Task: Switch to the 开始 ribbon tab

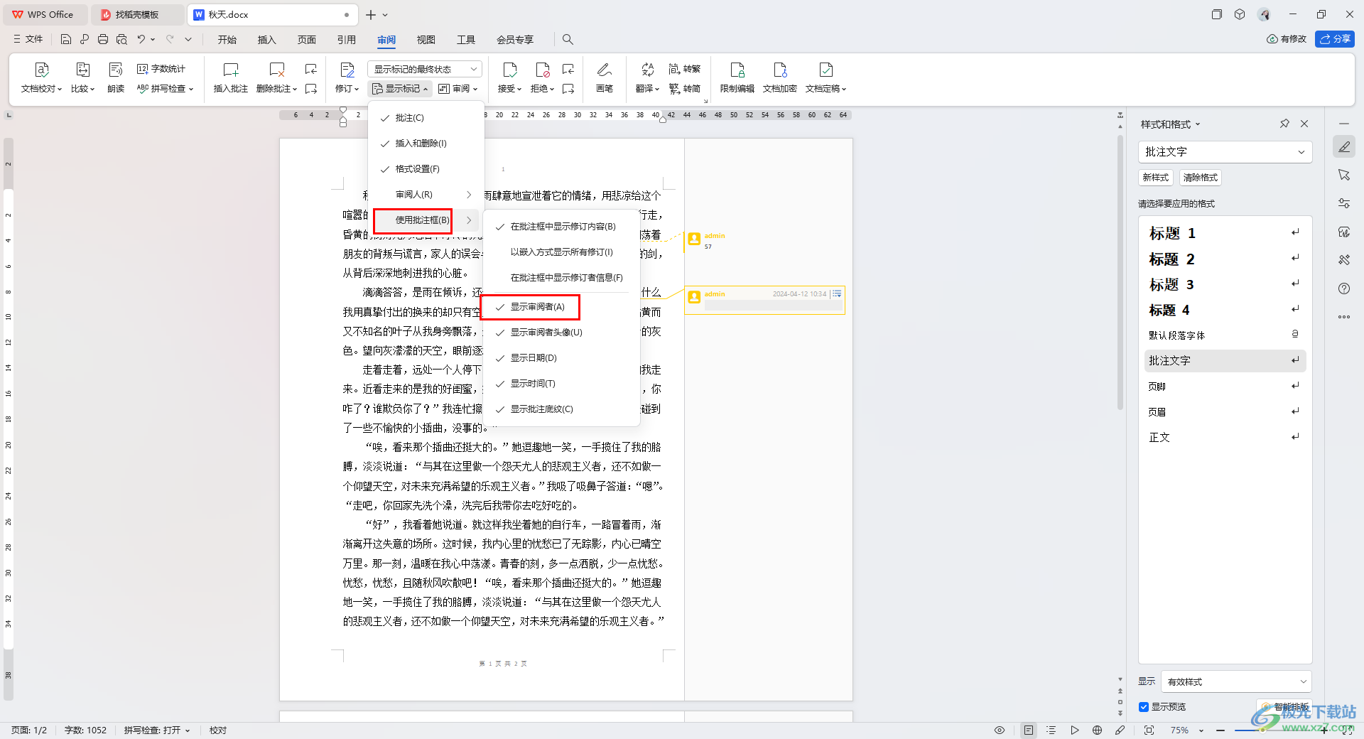Action: coord(227,40)
